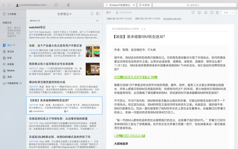Click the update date (更新日期) text

pyautogui.click(x=148, y=19)
